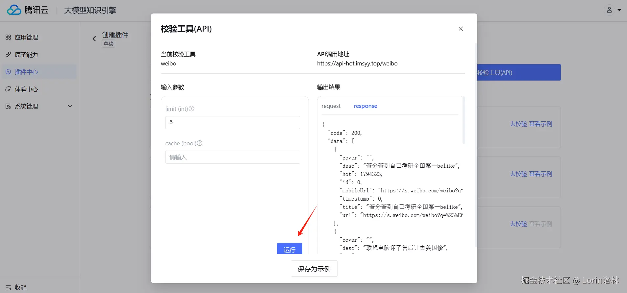This screenshot has height=293, width=627.
Task: Switch to the request tab
Action: pyautogui.click(x=331, y=106)
